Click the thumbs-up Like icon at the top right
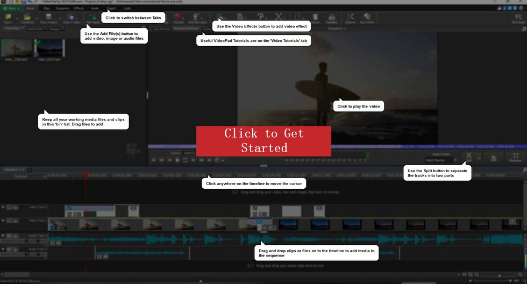 click(x=499, y=8)
